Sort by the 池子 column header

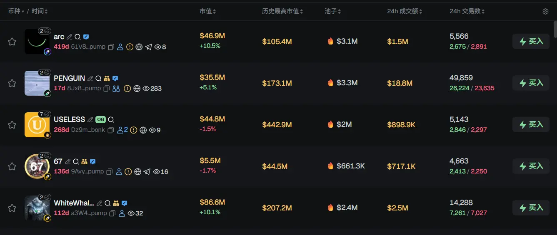coord(333,11)
